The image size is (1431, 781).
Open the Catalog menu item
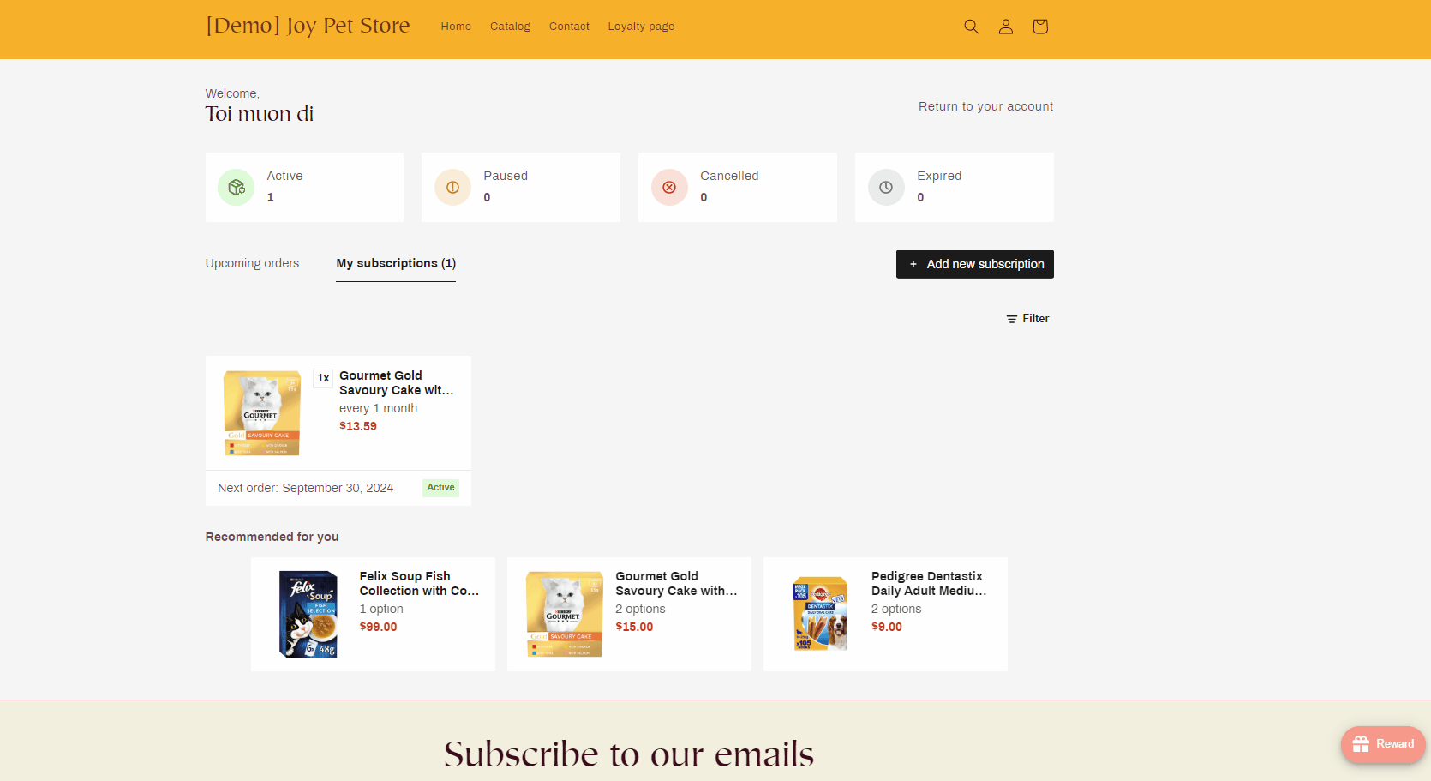coord(510,27)
